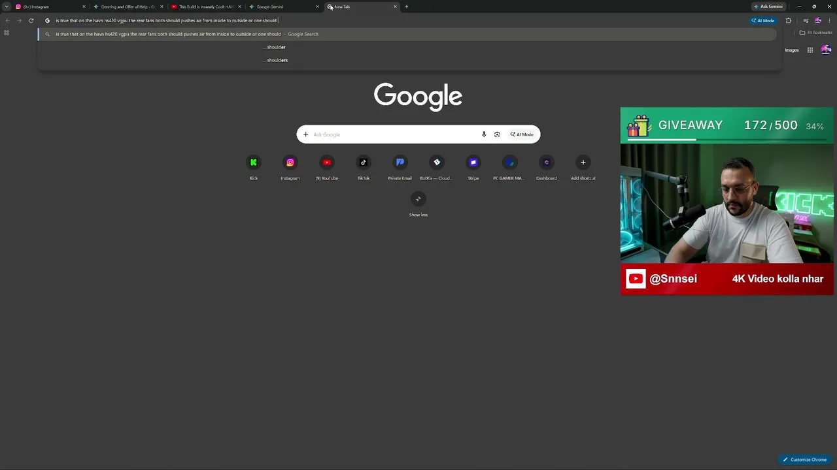837x470 pixels.
Task: Collapse shortcuts with Show less
Action: 418,204
